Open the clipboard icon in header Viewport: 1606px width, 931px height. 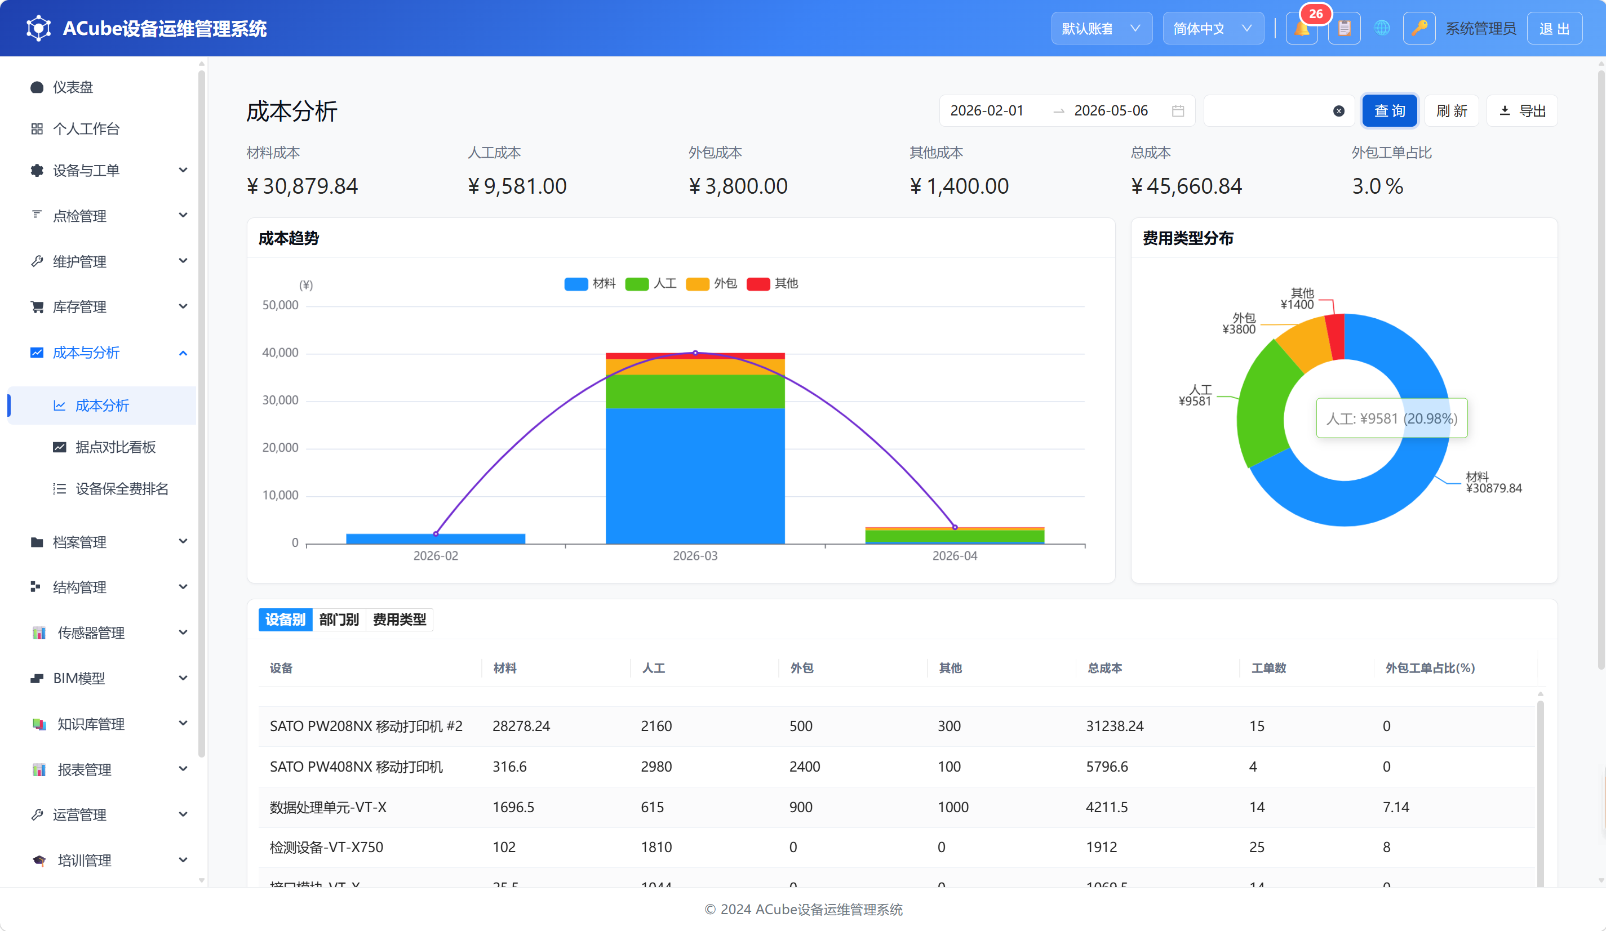1344,29
